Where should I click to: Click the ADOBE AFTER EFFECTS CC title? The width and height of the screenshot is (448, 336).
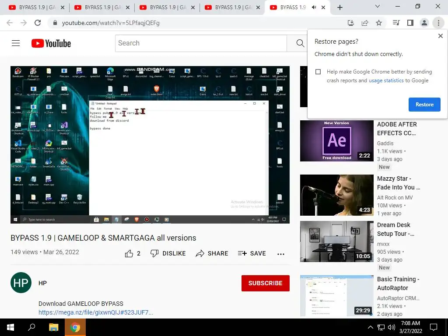[x=397, y=129]
